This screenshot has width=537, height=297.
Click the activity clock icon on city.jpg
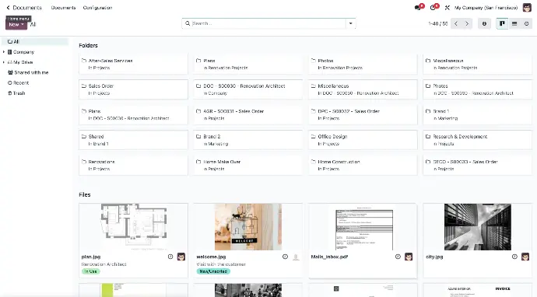pos(514,257)
